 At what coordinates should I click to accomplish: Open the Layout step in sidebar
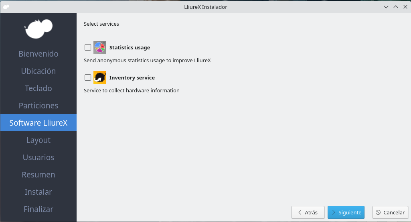pos(38,140)
